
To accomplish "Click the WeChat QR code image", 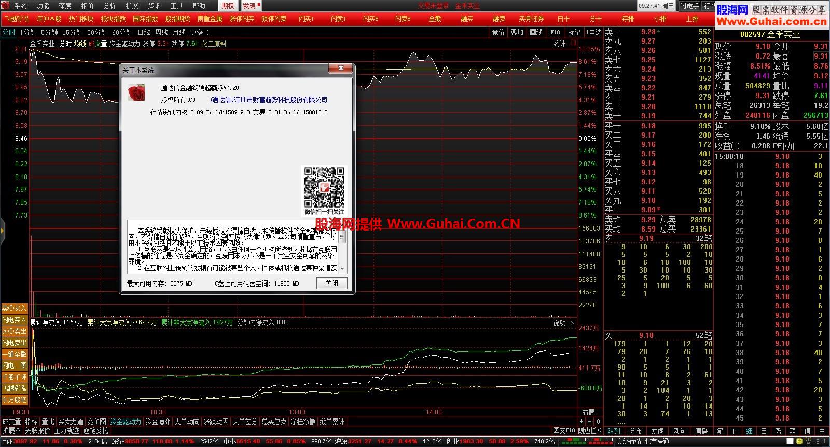I will pos(324,187).
